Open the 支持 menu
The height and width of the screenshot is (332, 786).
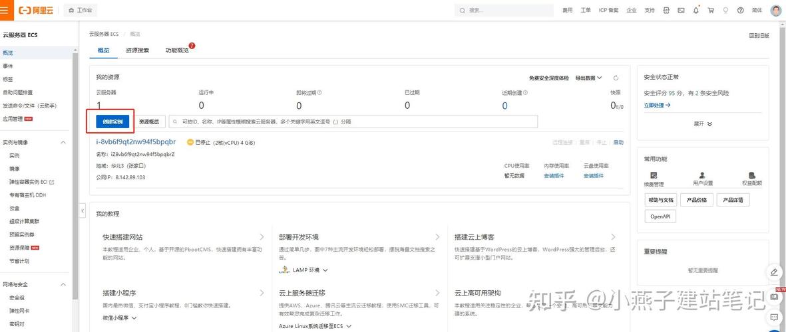649,10
